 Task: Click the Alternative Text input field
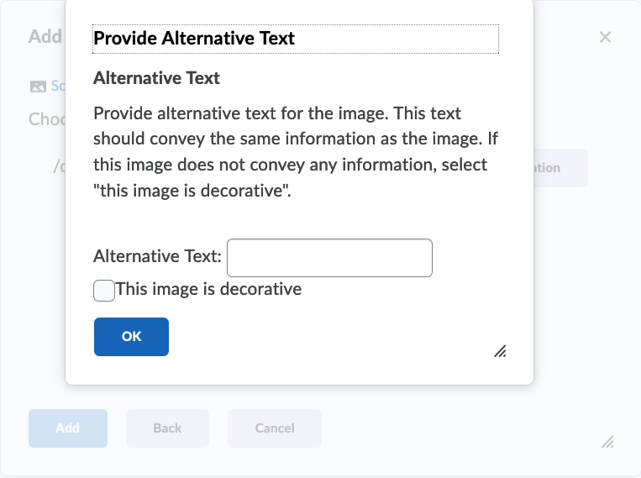pos(329,258)
